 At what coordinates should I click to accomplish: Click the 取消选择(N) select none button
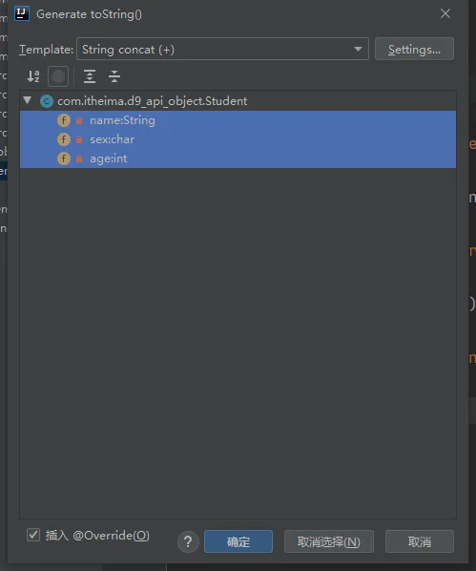328,541
